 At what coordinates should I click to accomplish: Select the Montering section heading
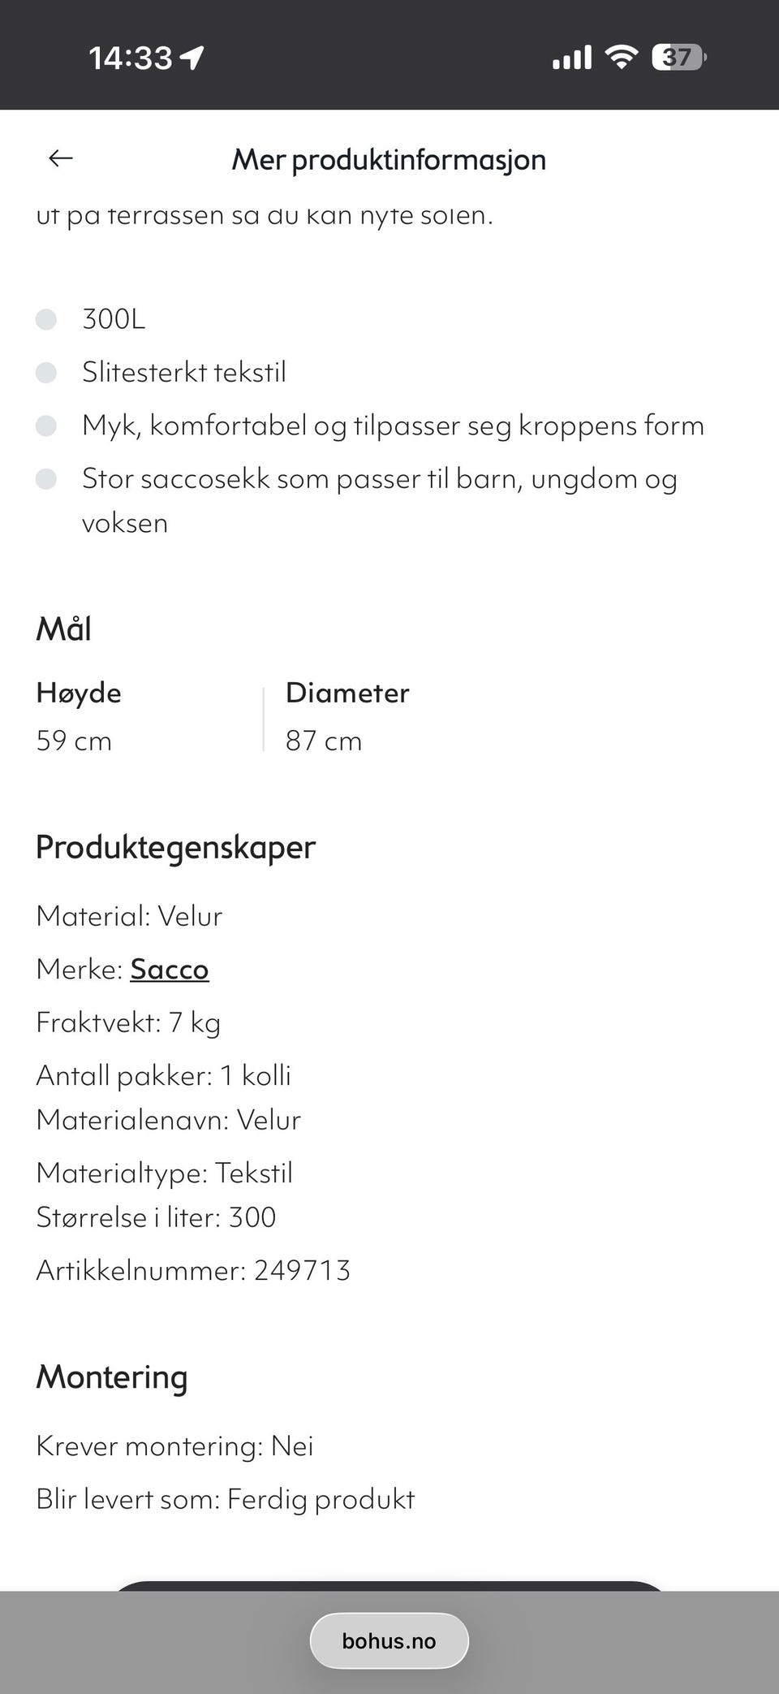click(112, 1376)
